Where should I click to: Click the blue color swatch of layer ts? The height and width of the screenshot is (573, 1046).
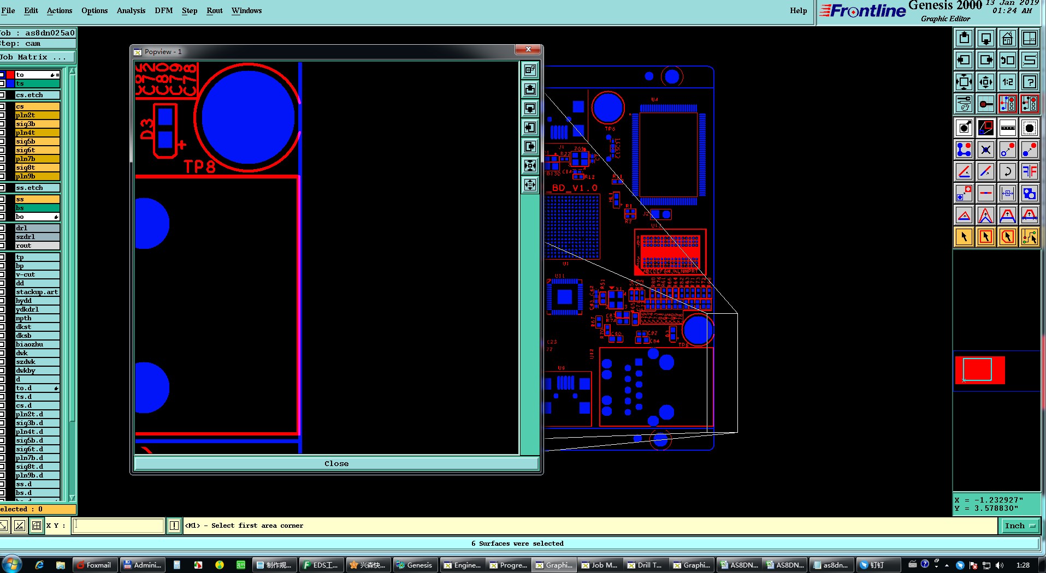(10, 83)
